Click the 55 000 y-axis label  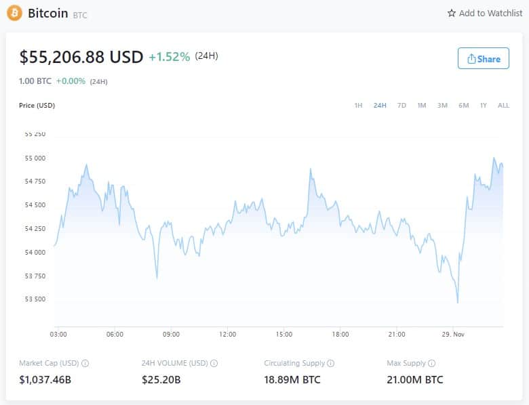35,158
